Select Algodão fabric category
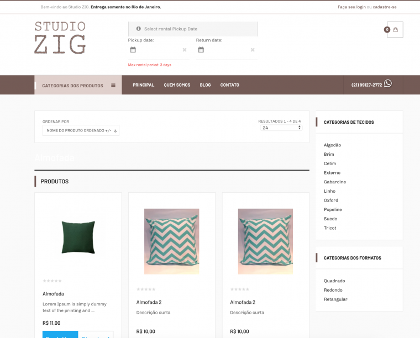Screen dimensions: 420x338 [333, 145]
